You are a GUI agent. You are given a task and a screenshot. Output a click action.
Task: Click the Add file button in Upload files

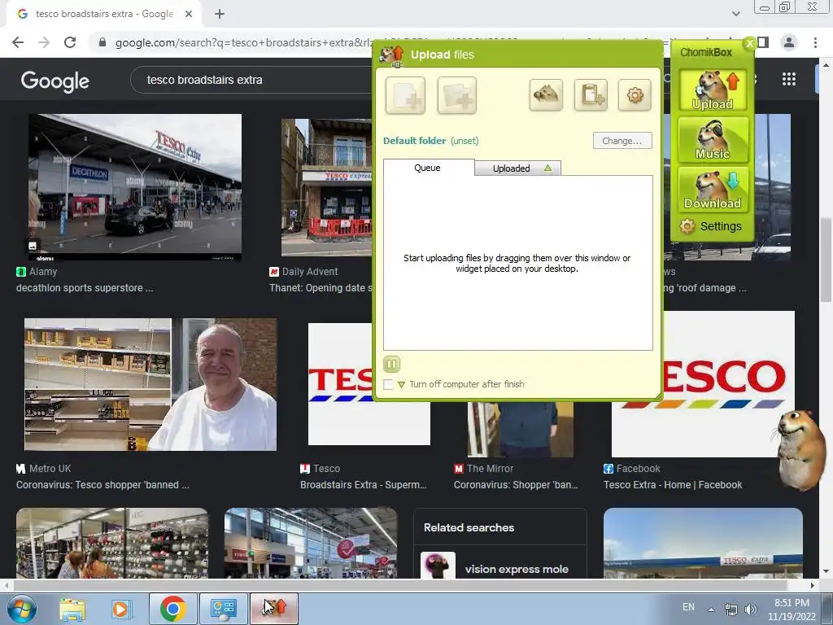coord(405,96)
